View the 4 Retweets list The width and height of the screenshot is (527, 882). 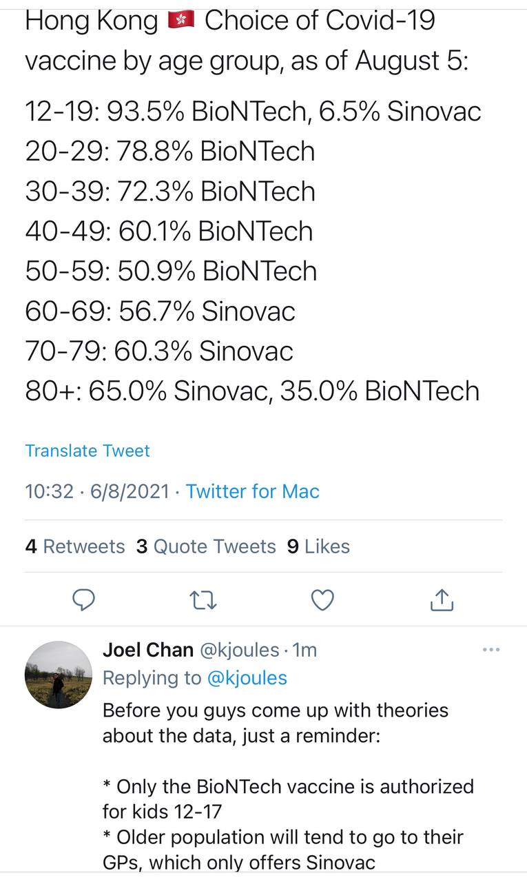click(75, 546)
